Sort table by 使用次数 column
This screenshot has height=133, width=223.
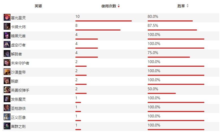tap(109, 6)
